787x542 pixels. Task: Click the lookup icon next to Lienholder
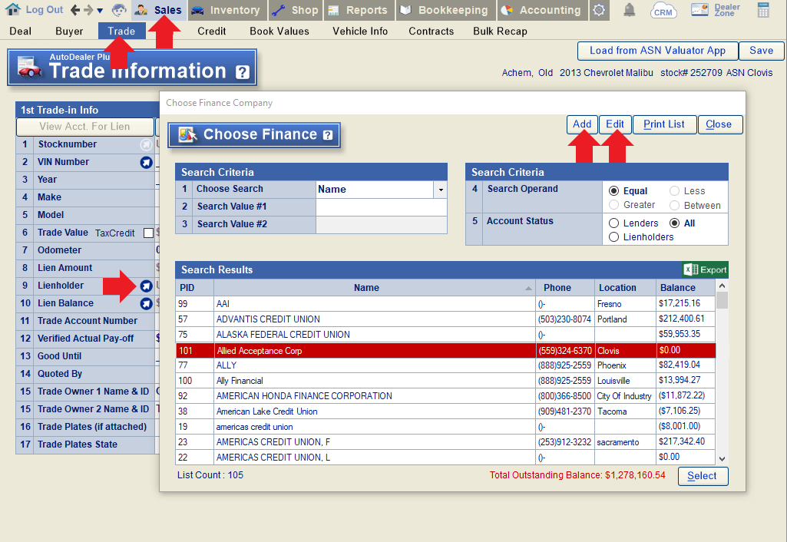coord(146,286)
